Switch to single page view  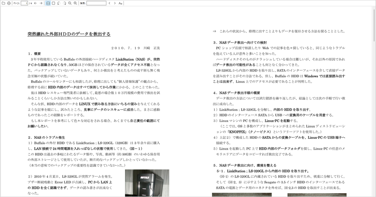[54, 3]
